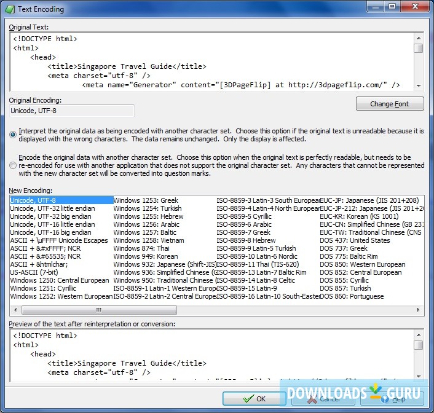Screen dimensions: 434x413
Task: Select ISO-8859-1 Latin-1 Western European
Action: point(165,288)
